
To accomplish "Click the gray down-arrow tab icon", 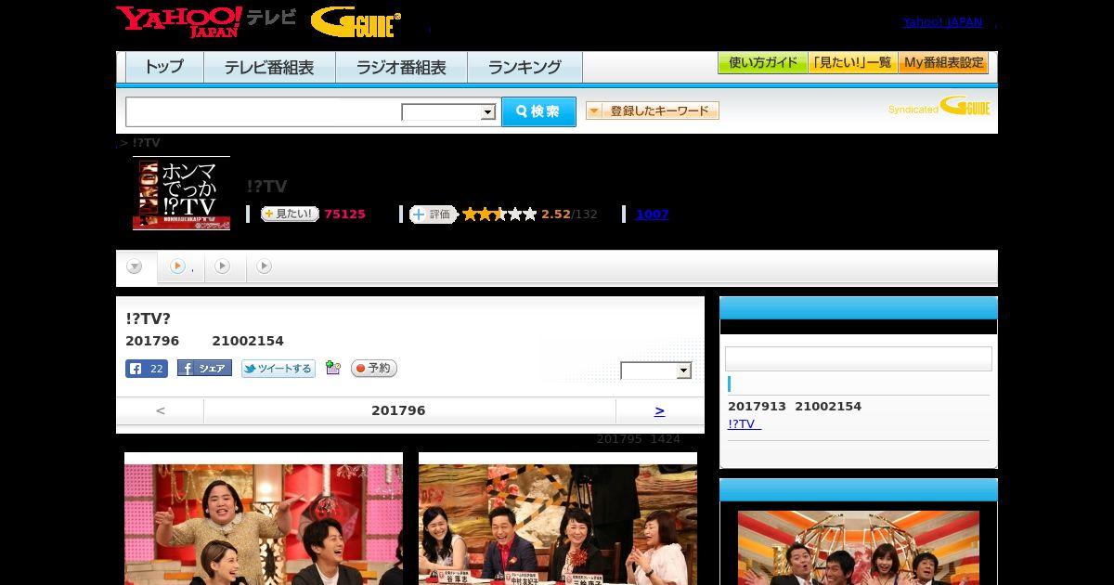I will click(x=135, y=266).
